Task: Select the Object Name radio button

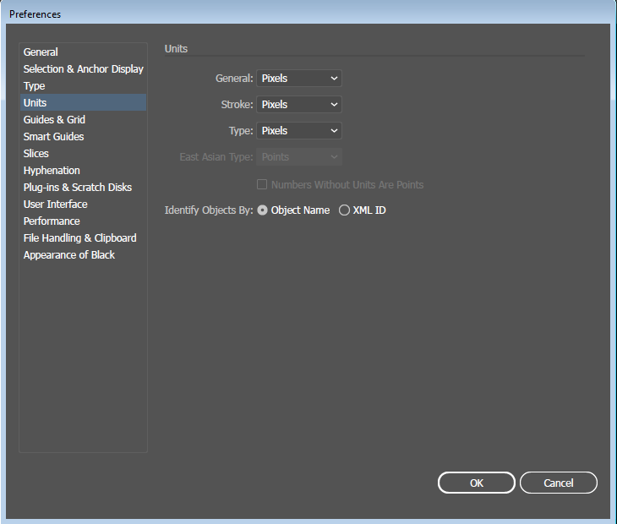Action: click(263, 210)
